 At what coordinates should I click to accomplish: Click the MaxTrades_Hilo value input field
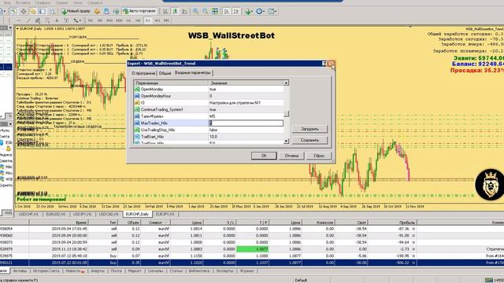(246, 123)
